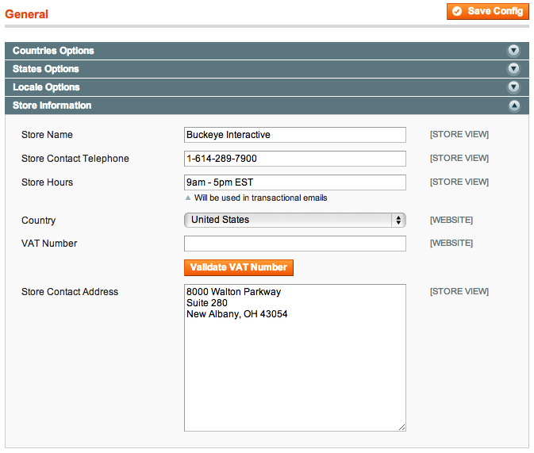Focus the Store Hours input field
The width and height of the screenshot is (534, 453).
tap(295, 182)
